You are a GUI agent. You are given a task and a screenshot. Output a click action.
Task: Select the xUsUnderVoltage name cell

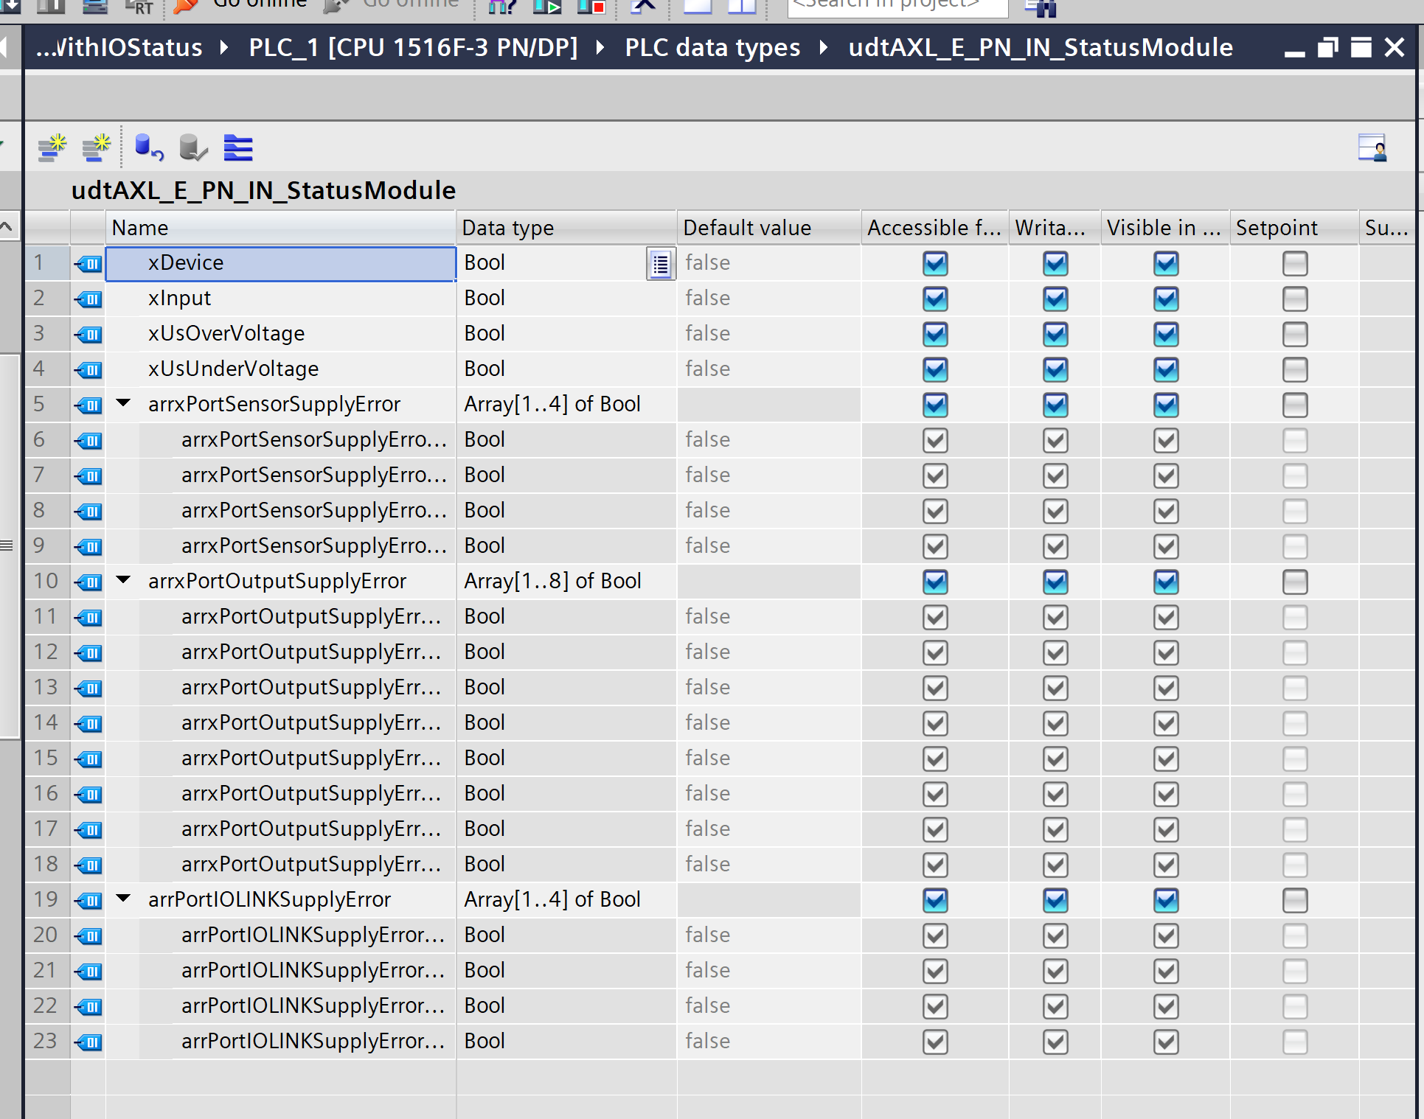(280, 369)
